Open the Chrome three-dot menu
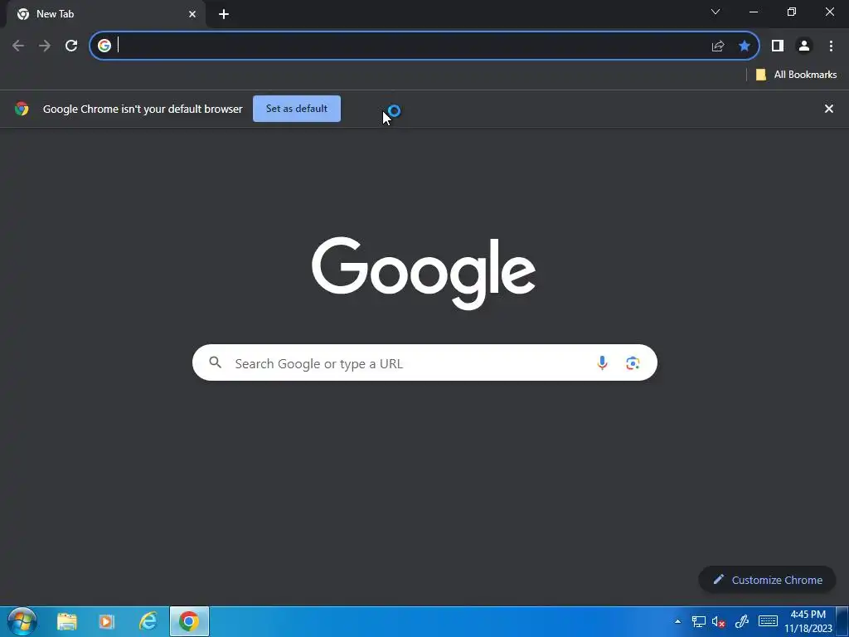 tap(831, 46)
